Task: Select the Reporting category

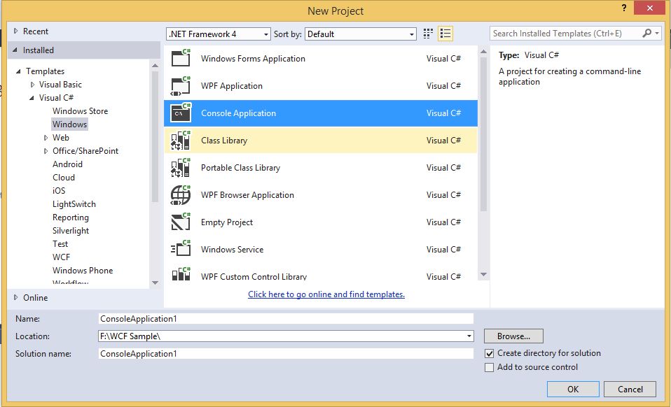Action: pyautogui.click(x=71, y=217)
